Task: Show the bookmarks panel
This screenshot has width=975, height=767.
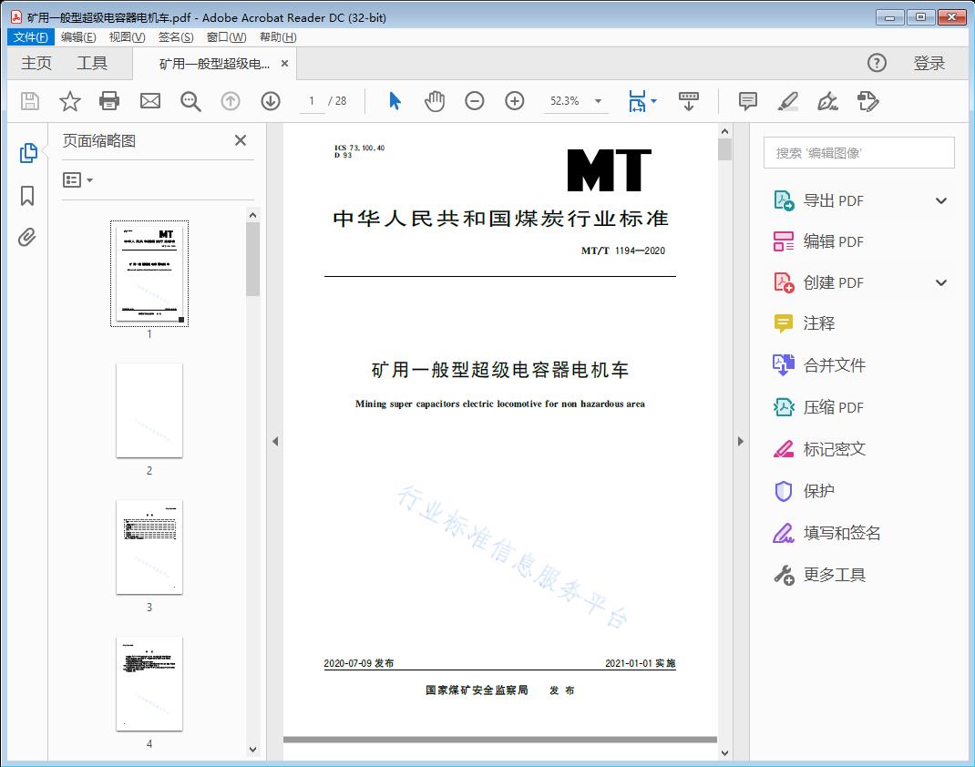Action: [28, 194]
